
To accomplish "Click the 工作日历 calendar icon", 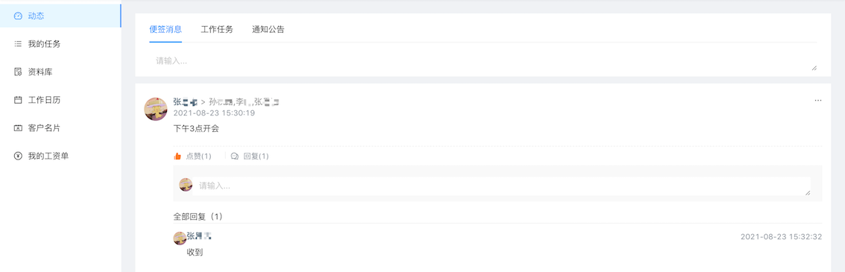I will 18,100.
